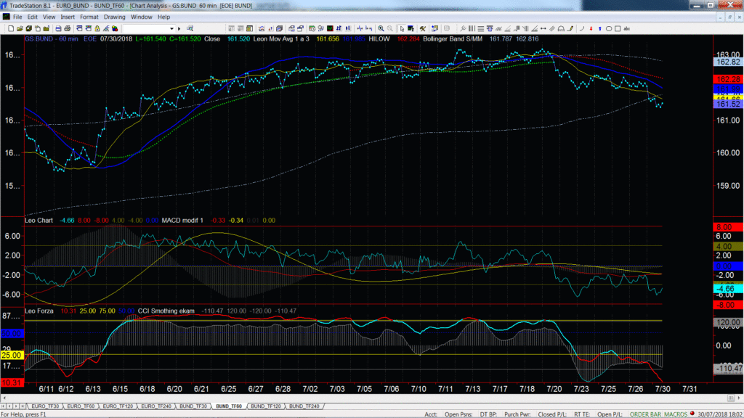
Task: Select the arc curve drawing tool
Action: coord(582,28)
